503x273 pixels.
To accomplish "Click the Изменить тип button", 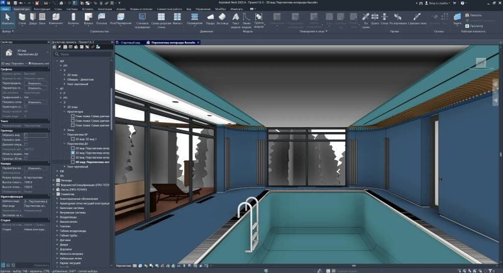I will click(x=38, y=64).
